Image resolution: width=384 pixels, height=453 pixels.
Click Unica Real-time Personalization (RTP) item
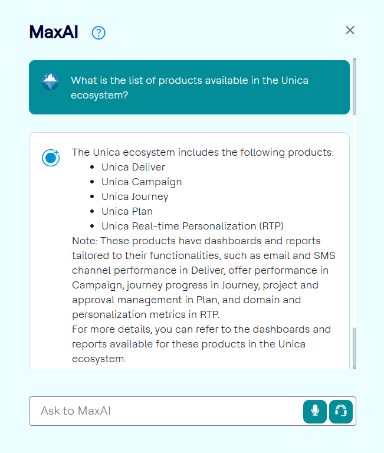pyautogui.click(x=188, y=226)
